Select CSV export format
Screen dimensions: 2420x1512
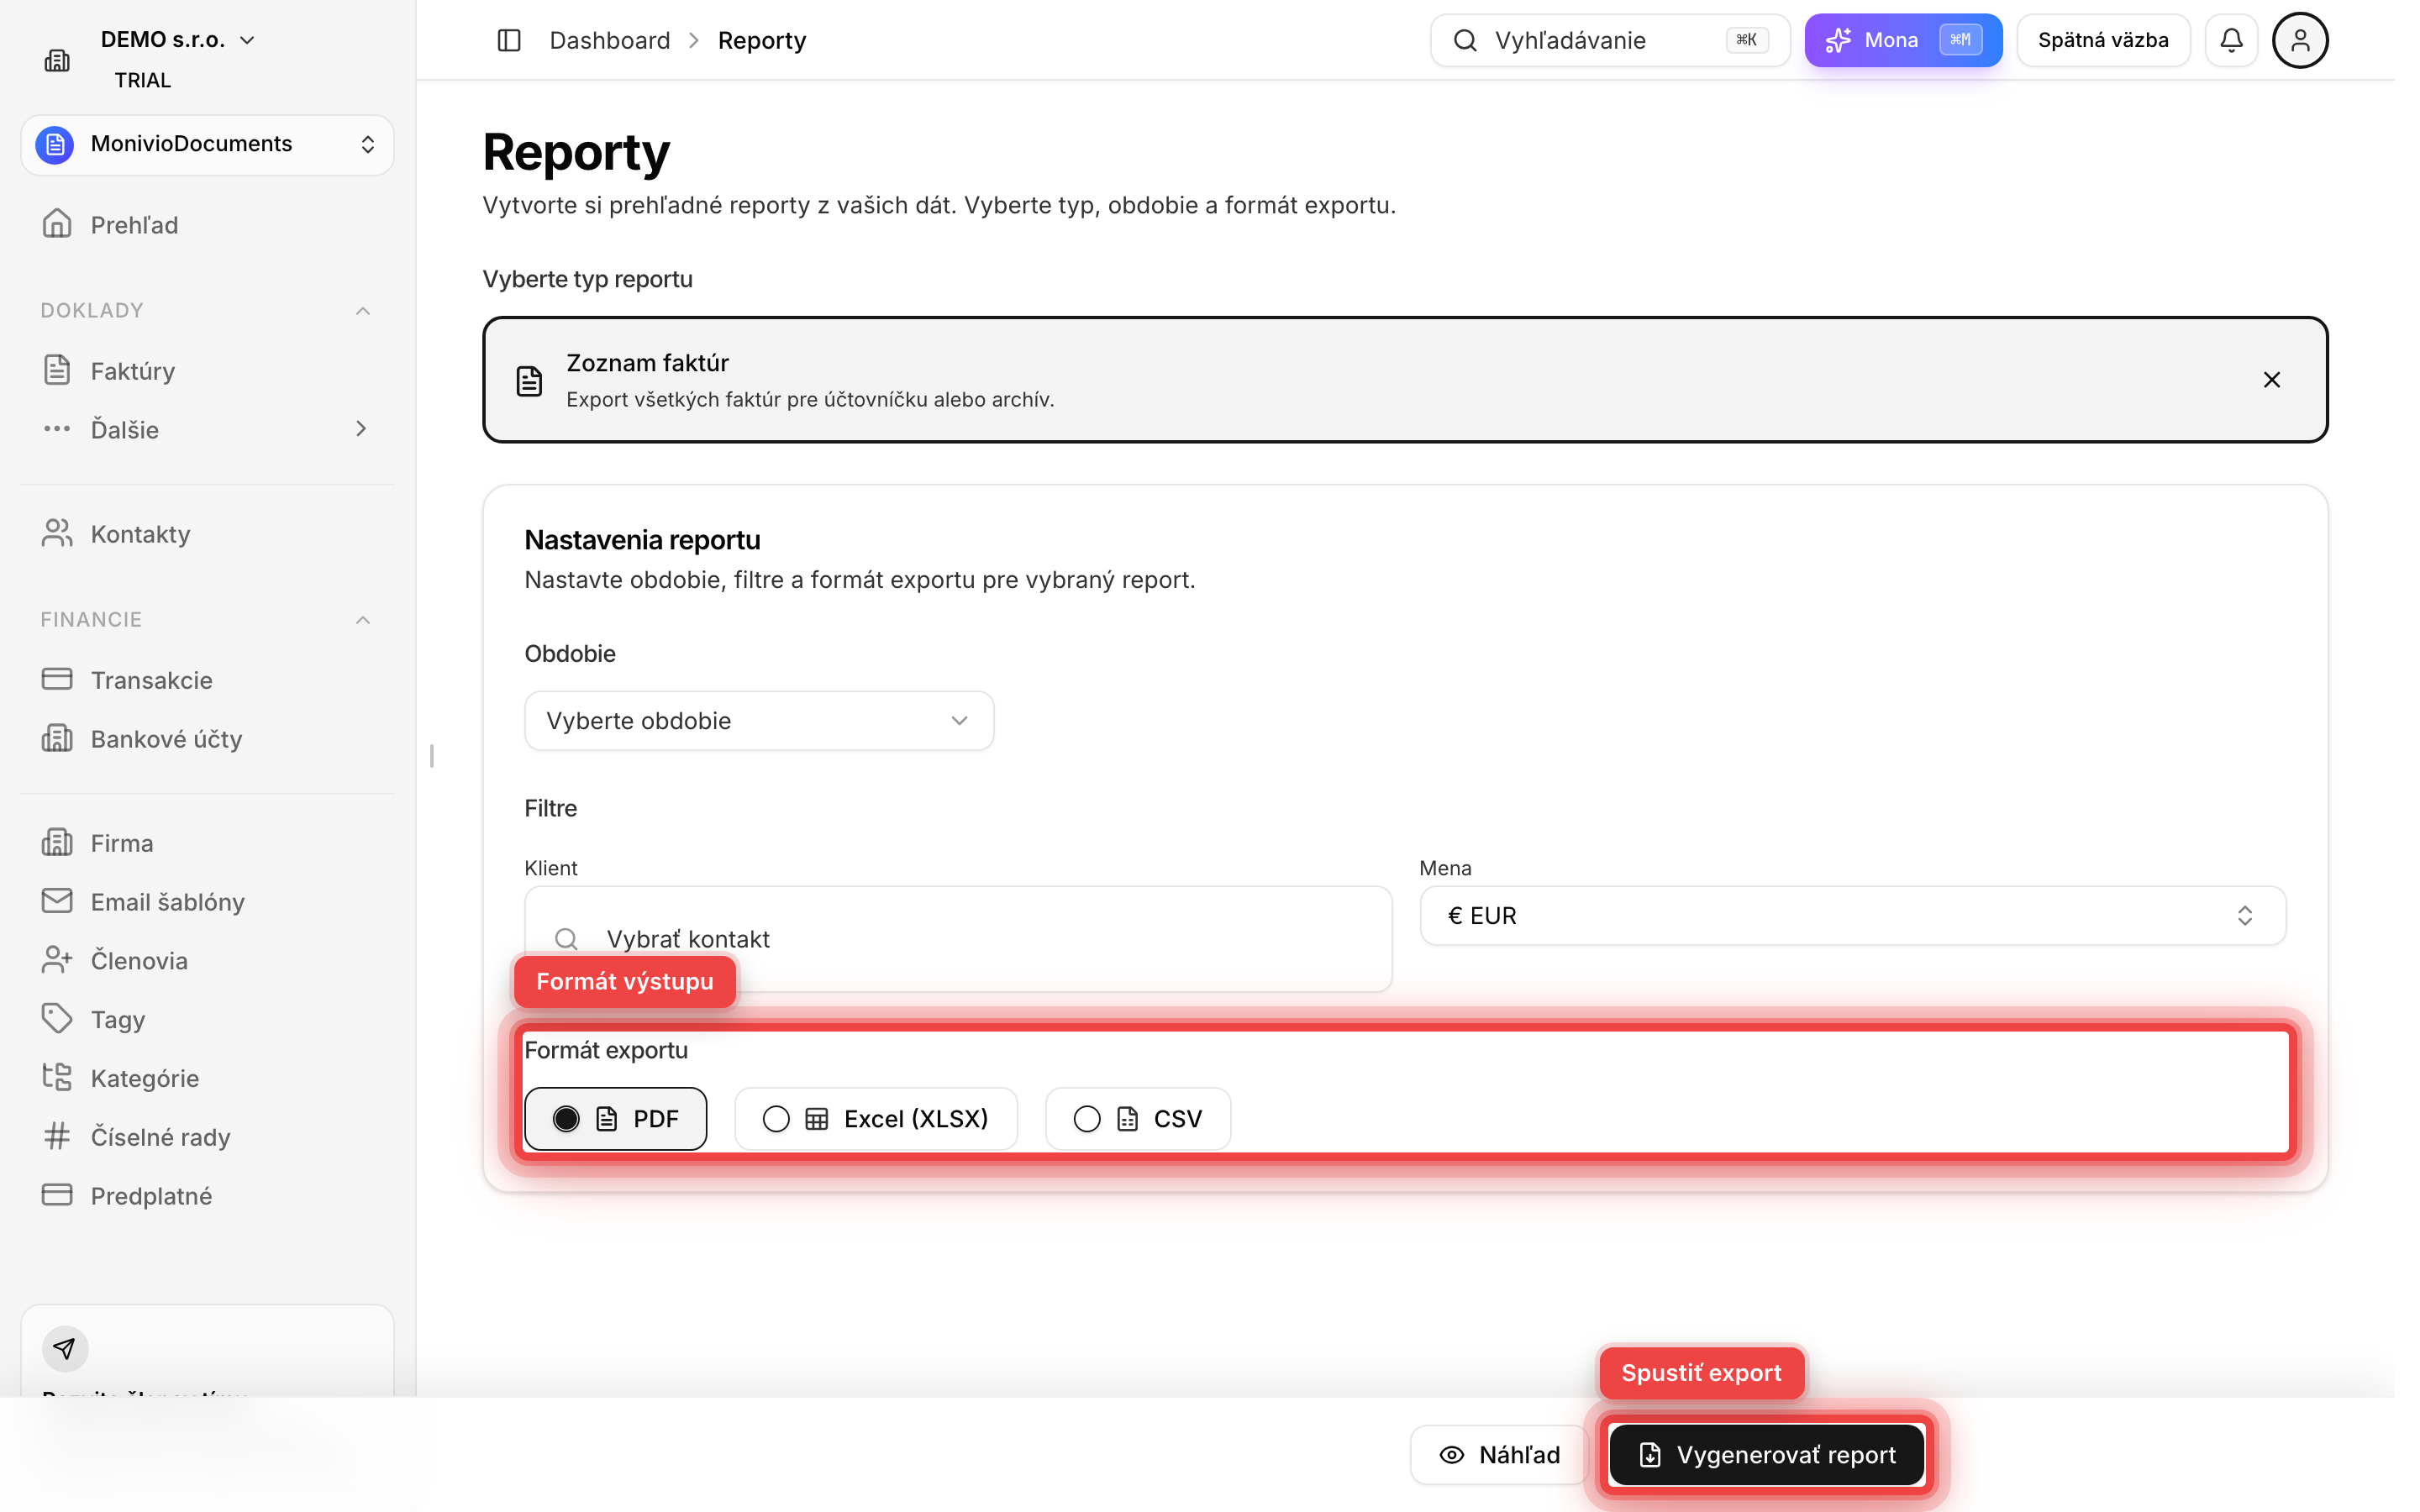(1137, 1118)
